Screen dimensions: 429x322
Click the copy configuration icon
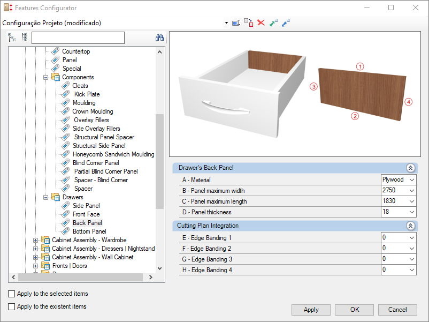click(x=249, y=23)
